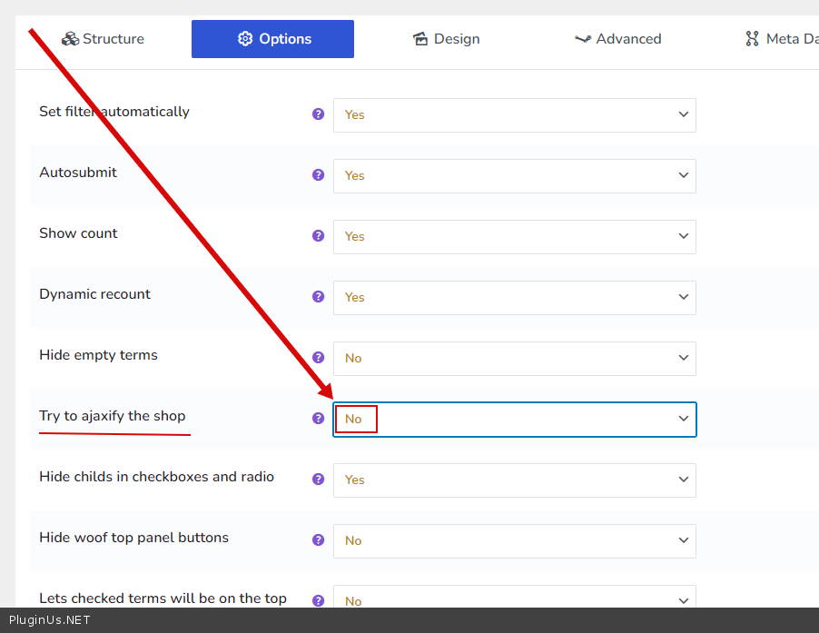Open the Dynamic recount select box
819x633 pixels.
(x=514, y=298)
